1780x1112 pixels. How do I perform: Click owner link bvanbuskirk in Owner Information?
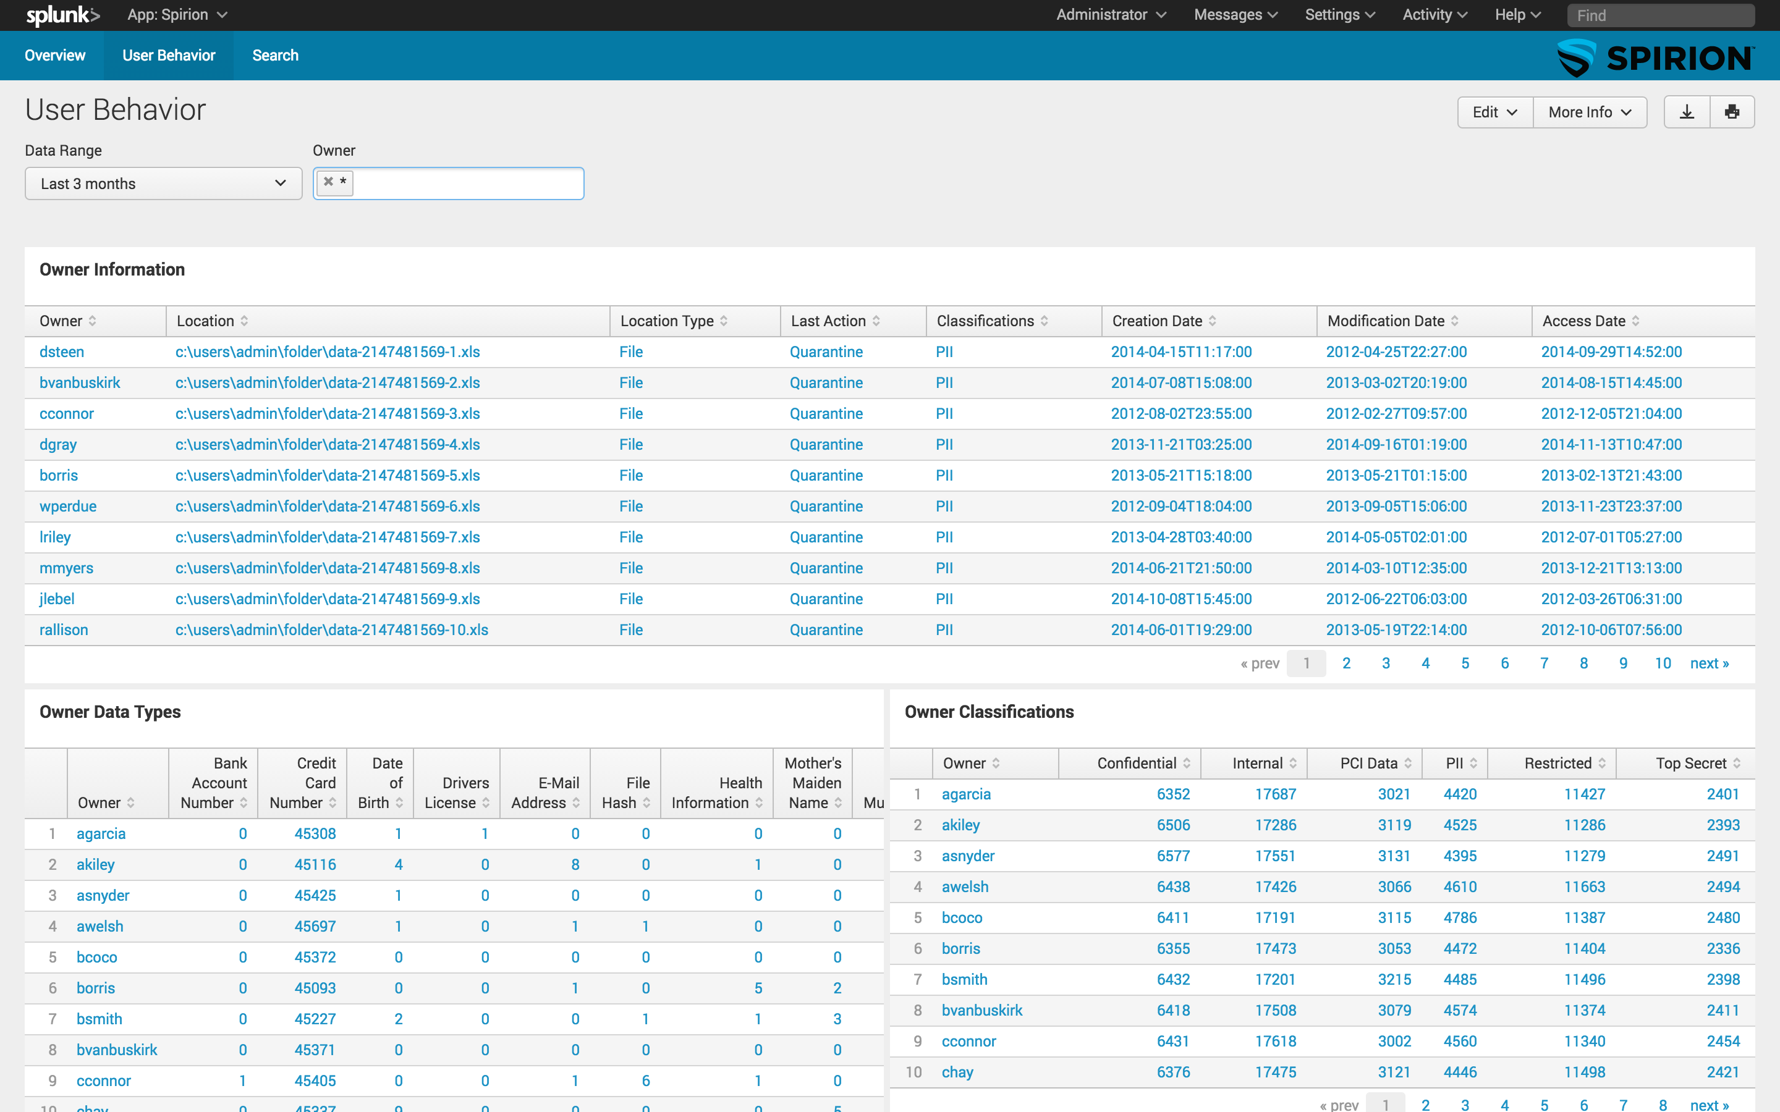coord(80,382)
